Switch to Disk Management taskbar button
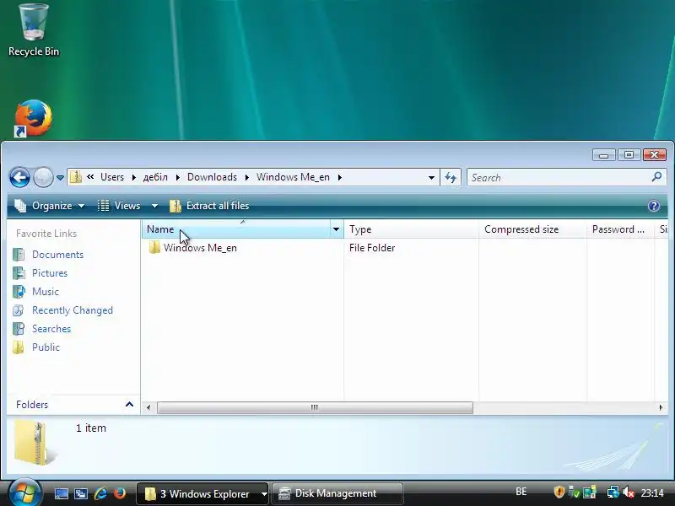This screenshot has height=506, width=675. (x=337, y=493)
